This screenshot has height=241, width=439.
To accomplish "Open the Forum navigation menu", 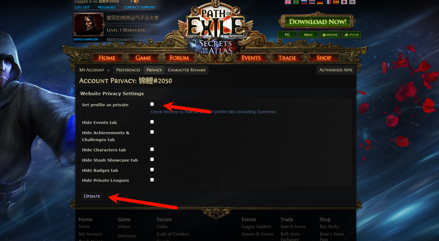I will click(179, 58).
